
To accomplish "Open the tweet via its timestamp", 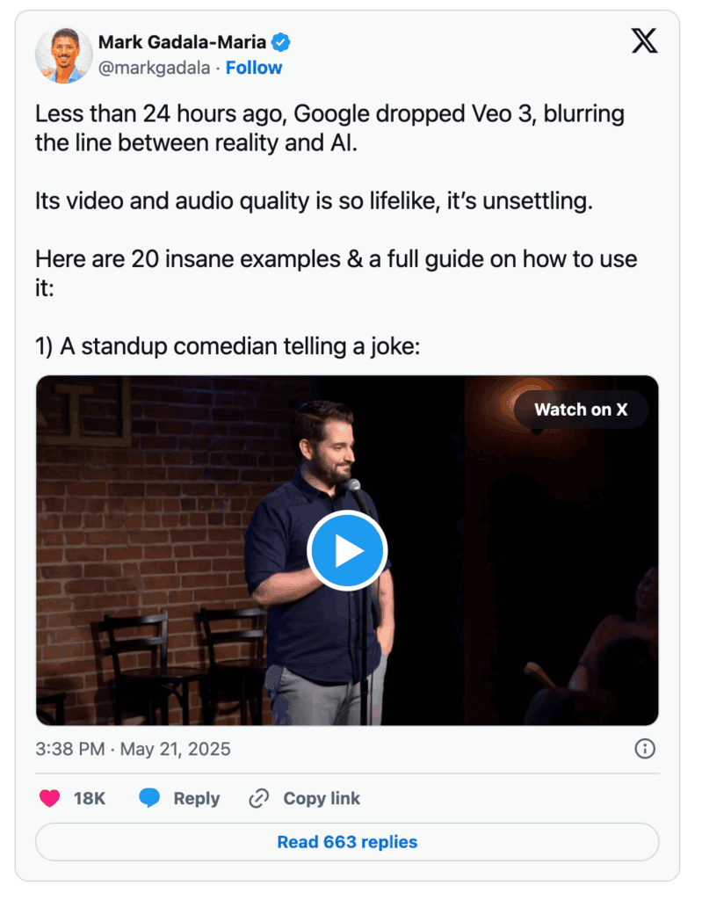I will pos(132,749).
